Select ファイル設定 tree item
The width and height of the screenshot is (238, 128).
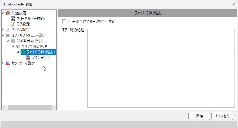coord(20,30)
